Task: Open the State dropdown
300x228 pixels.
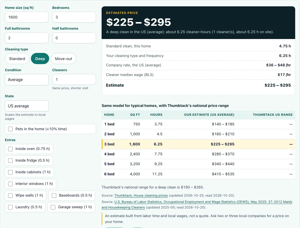Action: click(x=27, y=106)
